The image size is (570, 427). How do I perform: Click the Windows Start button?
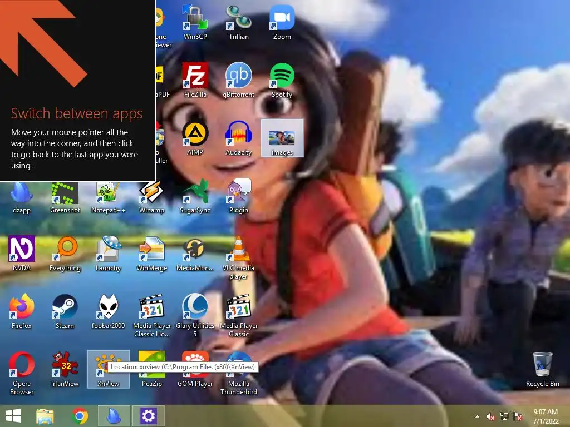pyautogui.click(x=13, y=416)
